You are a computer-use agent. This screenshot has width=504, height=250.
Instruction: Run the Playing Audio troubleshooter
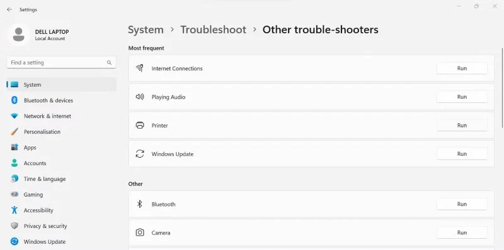click(x=462, y=97)
